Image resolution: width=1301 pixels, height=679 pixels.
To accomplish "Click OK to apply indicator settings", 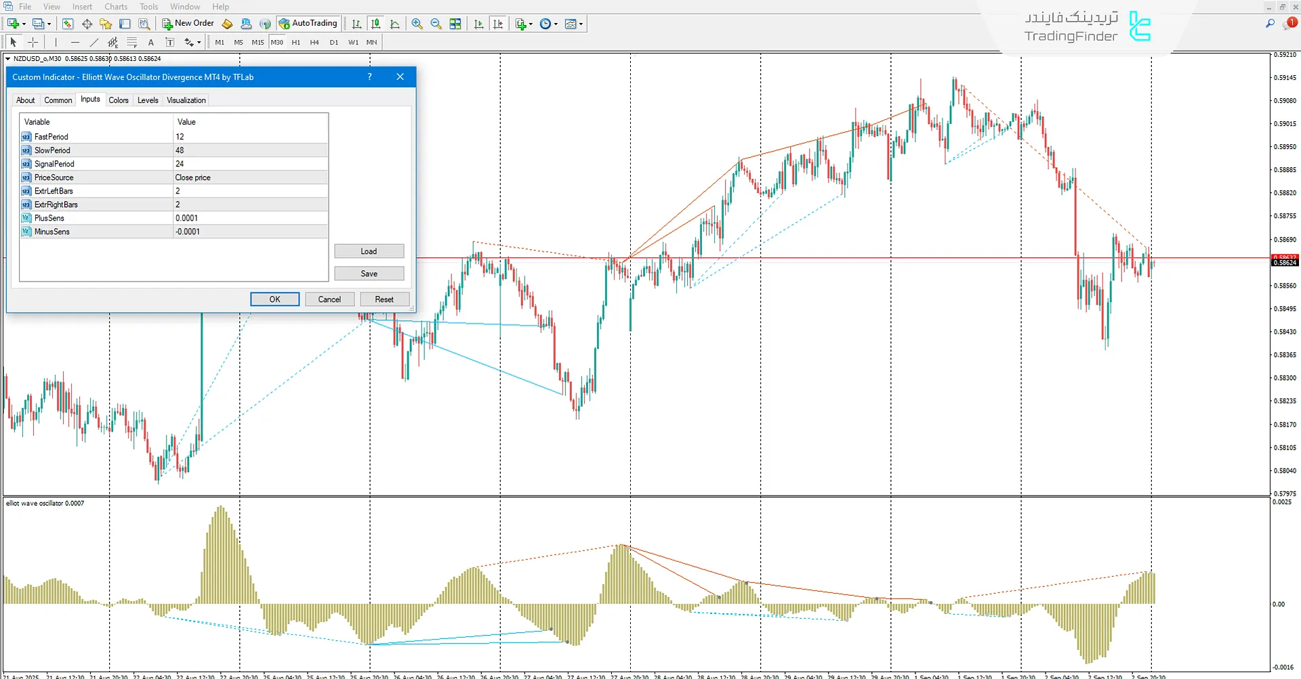I will 274,299.
